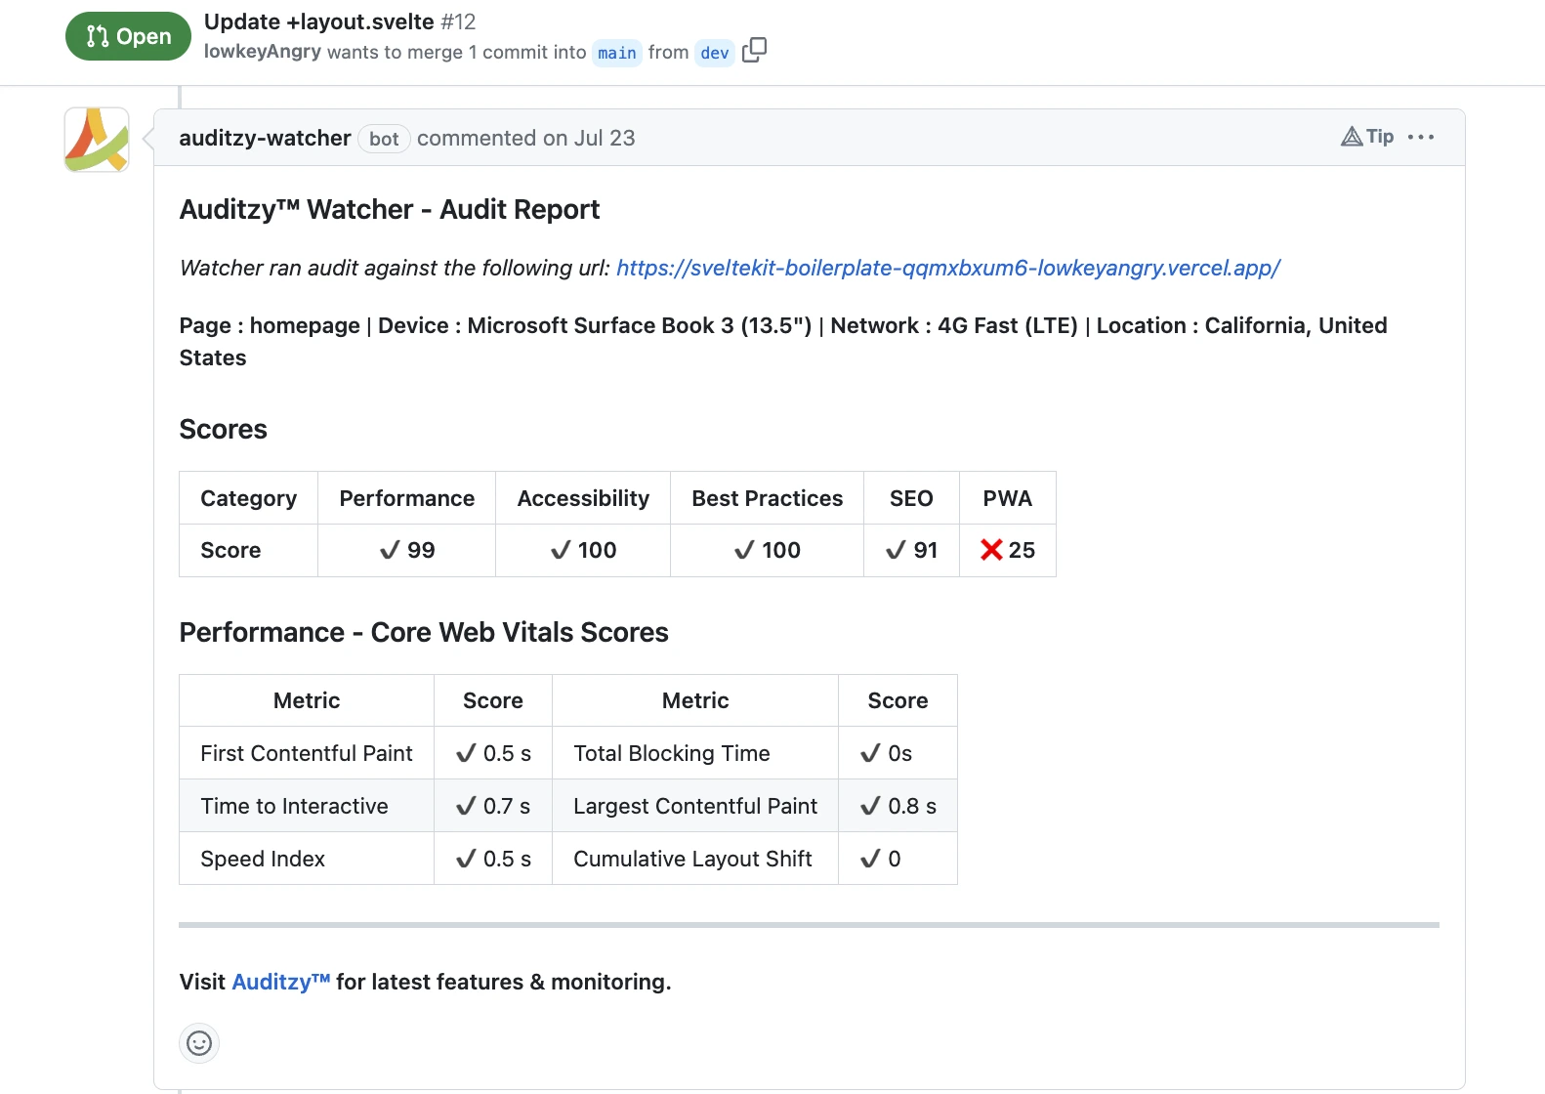1545x1094 pixels.
Task: Select the Accessibility column header
Action: 583,498
